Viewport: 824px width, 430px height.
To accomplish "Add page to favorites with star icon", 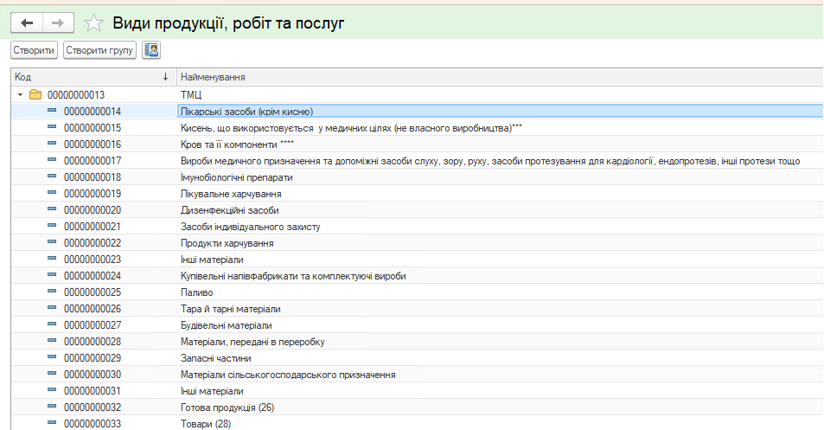I will 94,23.
